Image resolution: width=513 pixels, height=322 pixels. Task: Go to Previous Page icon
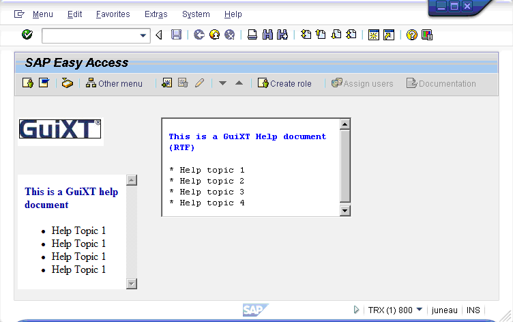321,34
